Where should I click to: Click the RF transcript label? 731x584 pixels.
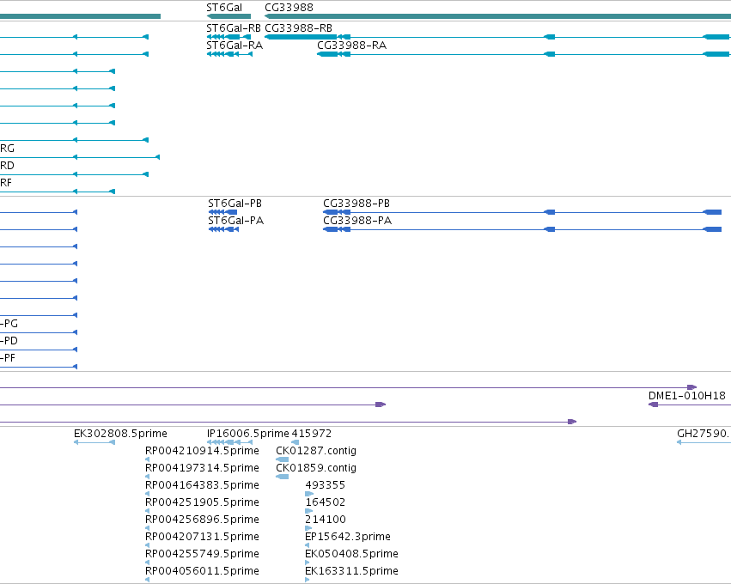click(6, 183)
